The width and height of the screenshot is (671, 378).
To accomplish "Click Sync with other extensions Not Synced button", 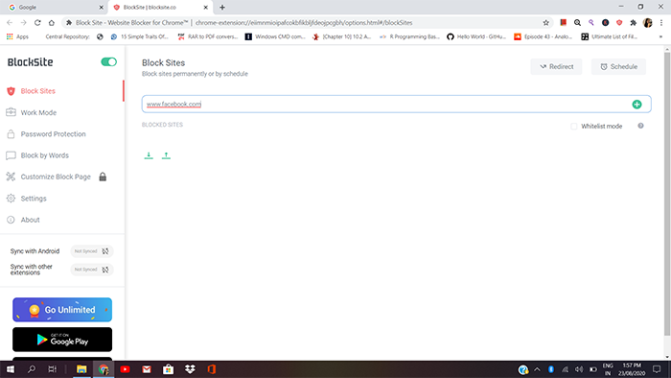I will 92,270.
